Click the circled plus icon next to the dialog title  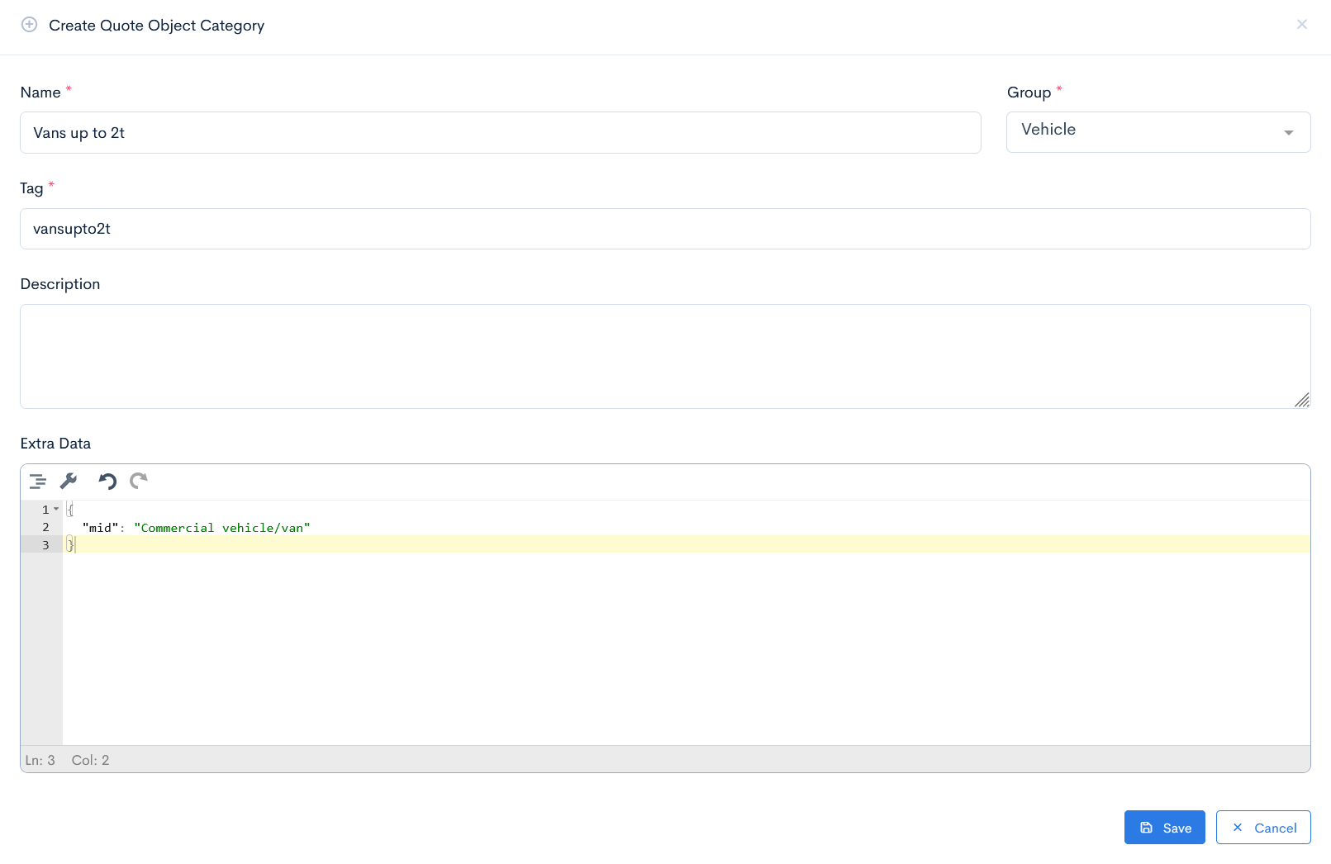click(30, 25)
